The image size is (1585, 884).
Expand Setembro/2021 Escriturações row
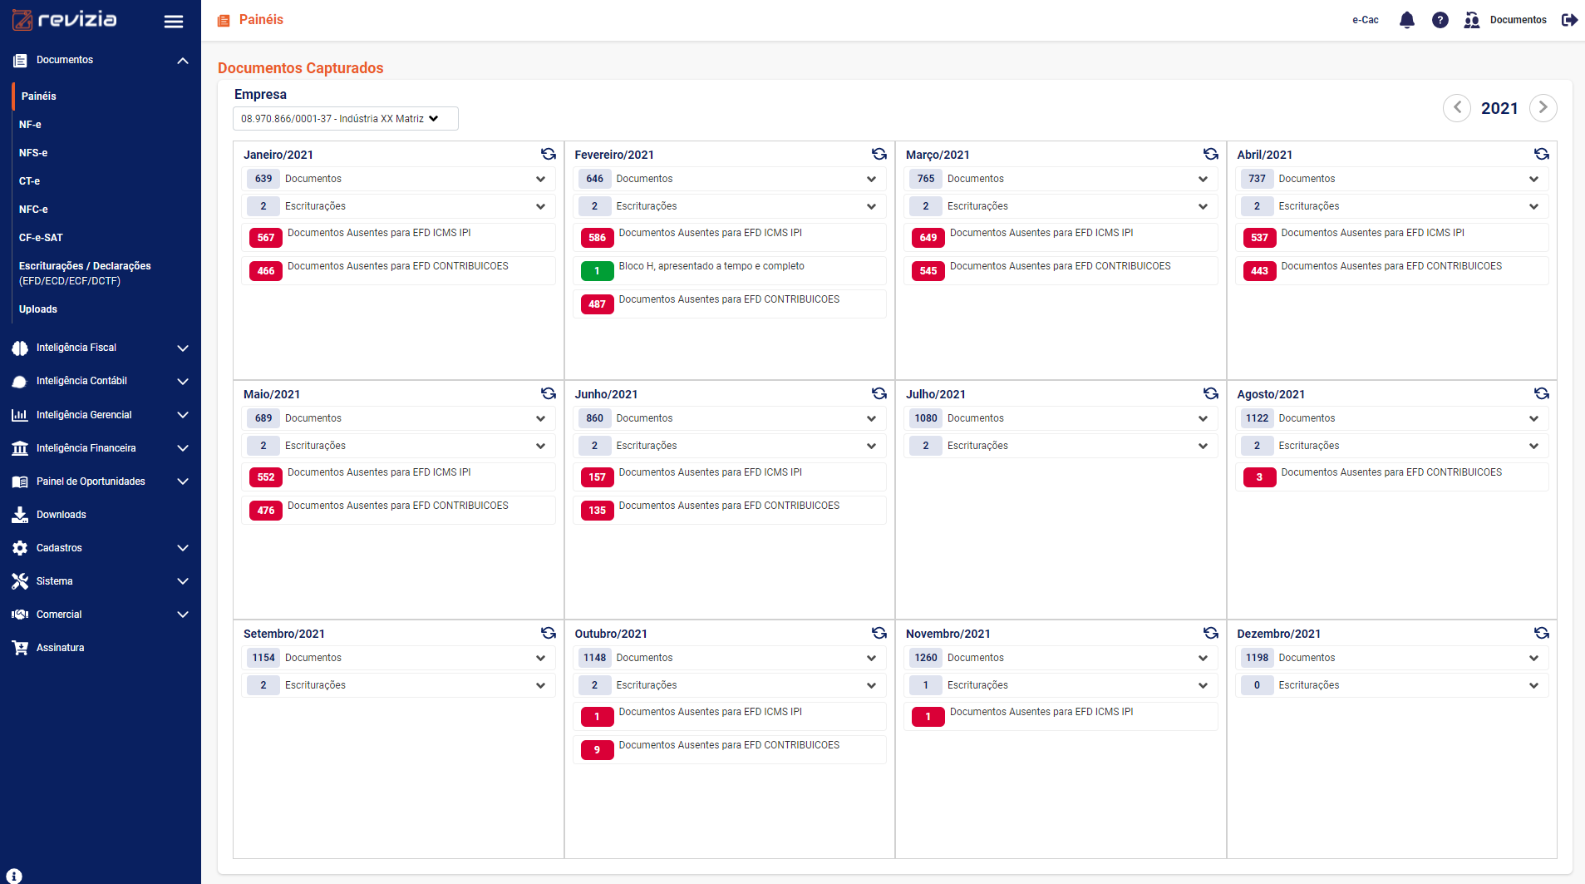[399, 685]
